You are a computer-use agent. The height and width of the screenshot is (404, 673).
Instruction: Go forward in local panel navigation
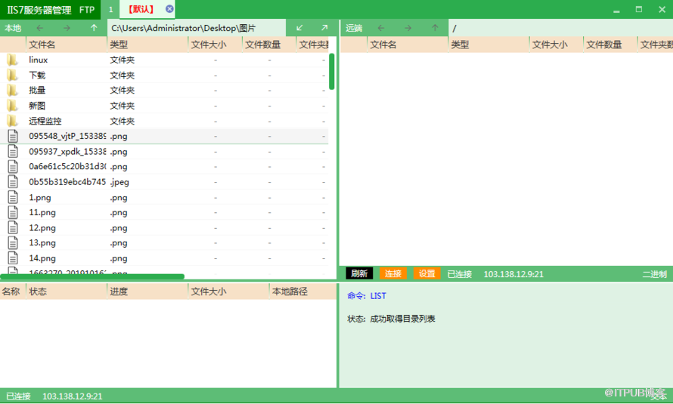tap(67, 28)
